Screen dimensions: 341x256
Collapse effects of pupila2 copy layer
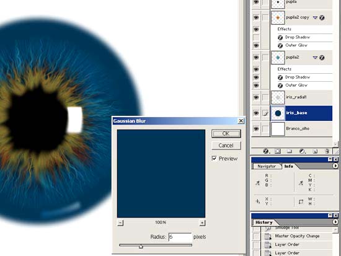point(315,17)
